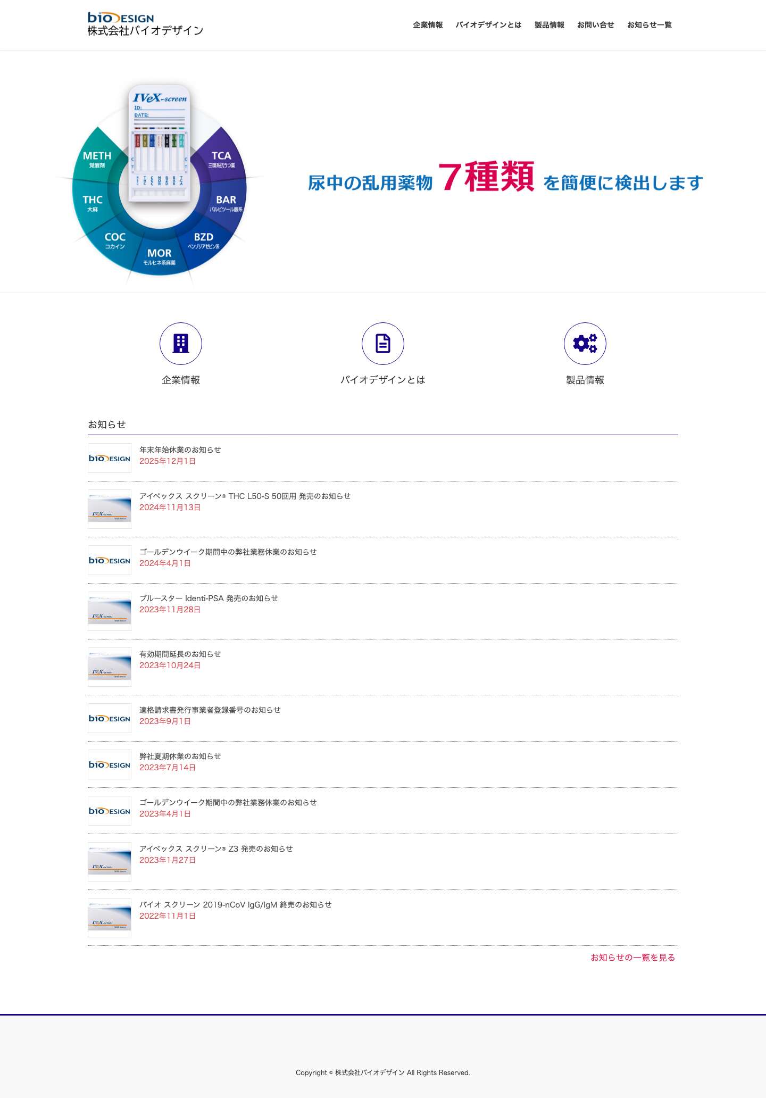Open バイオデザインとは in the top navigation
The width and height of the screenshot is (766, 1098).
pos(488,25)
